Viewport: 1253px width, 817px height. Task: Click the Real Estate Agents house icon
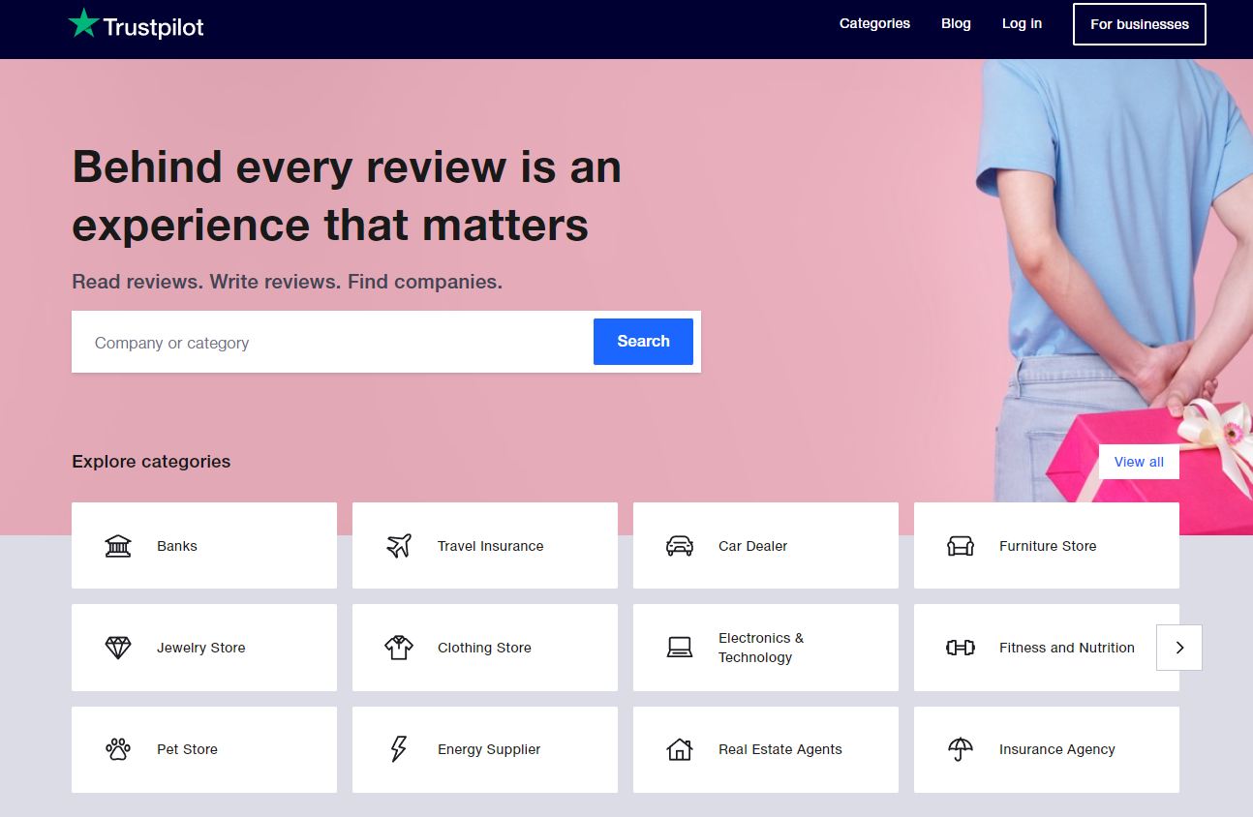point(680,748)
